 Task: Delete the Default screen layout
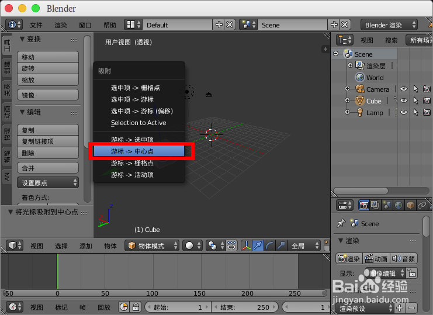point(230,25)
